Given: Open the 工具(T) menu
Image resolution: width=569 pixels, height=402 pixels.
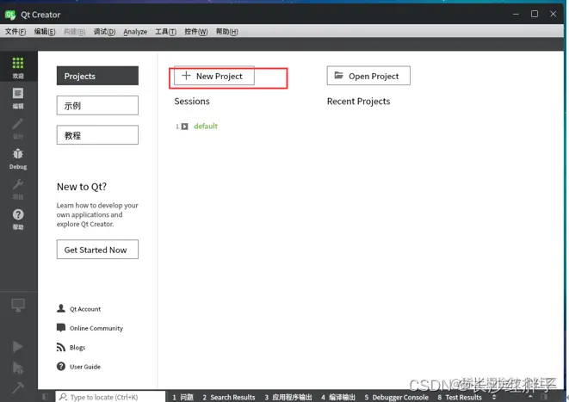Looking at the screenshot, I should coord(166,32).
